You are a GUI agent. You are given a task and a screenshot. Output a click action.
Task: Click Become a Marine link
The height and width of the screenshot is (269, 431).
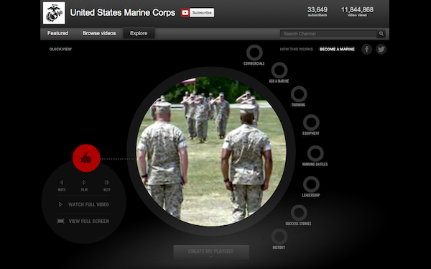pos(337,50)
